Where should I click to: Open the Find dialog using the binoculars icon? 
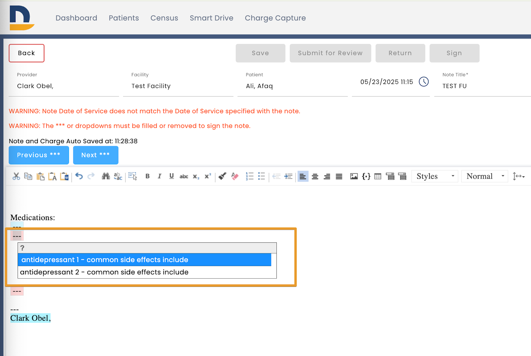[106, 176]
